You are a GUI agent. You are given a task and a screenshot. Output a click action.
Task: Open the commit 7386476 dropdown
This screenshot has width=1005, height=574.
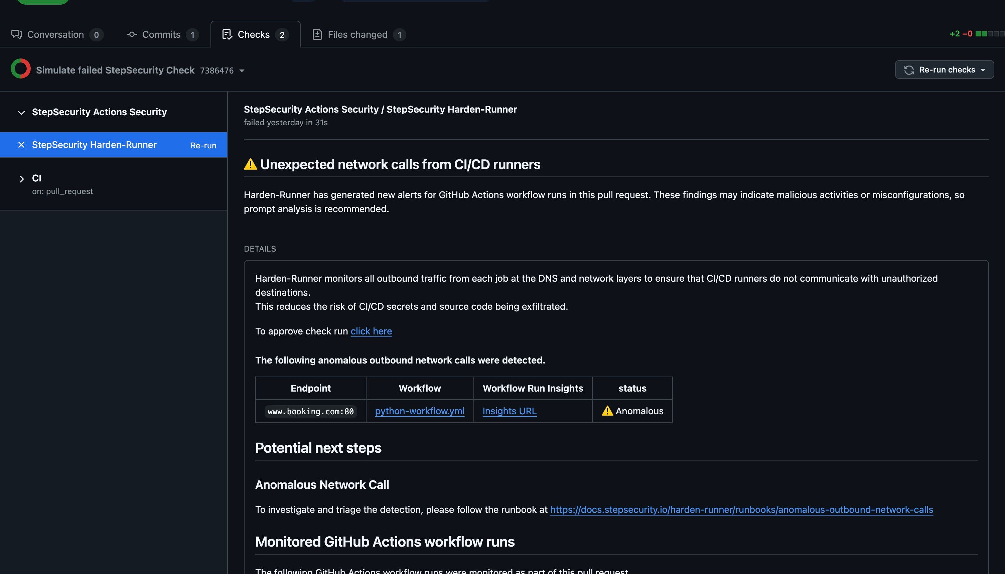pyautogui.click(x=222, y=70)
